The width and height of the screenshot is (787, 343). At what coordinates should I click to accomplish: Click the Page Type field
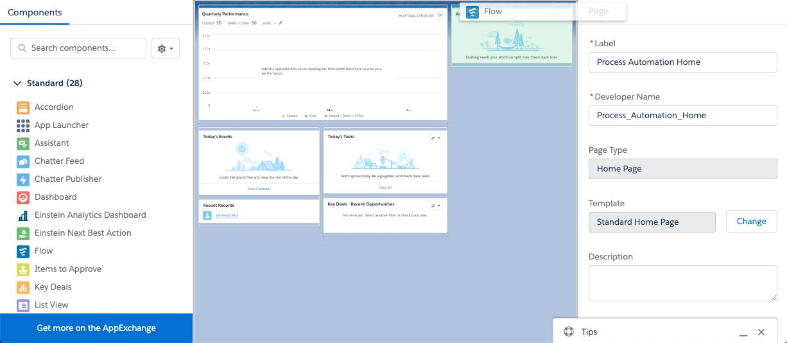(x=683, y=169)
